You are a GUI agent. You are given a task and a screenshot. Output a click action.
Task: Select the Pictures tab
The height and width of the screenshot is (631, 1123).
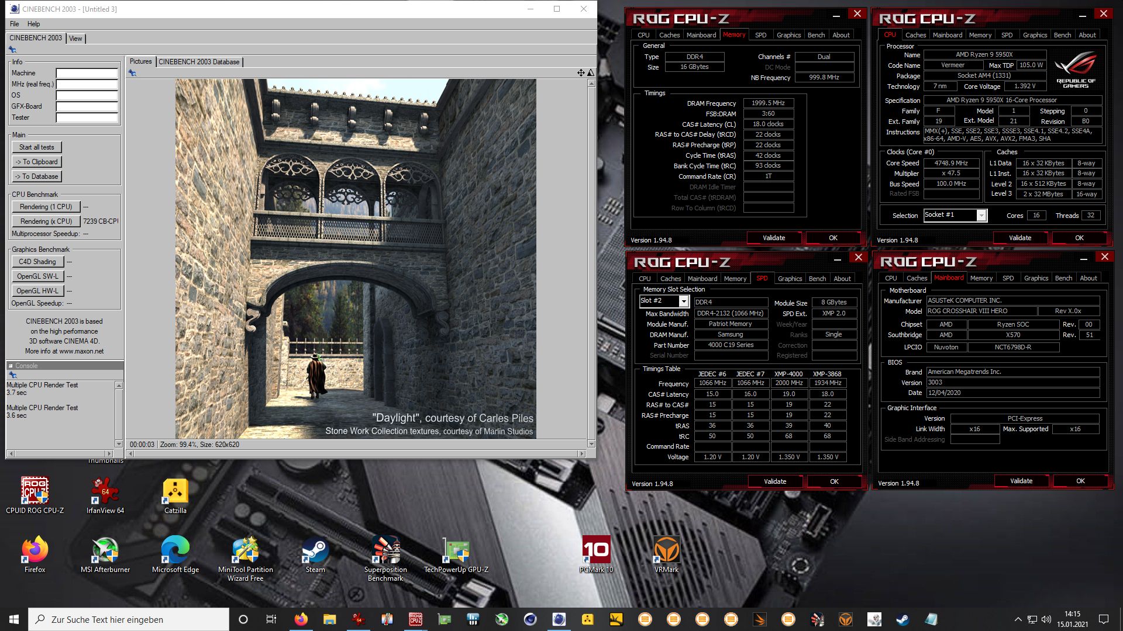140,61
